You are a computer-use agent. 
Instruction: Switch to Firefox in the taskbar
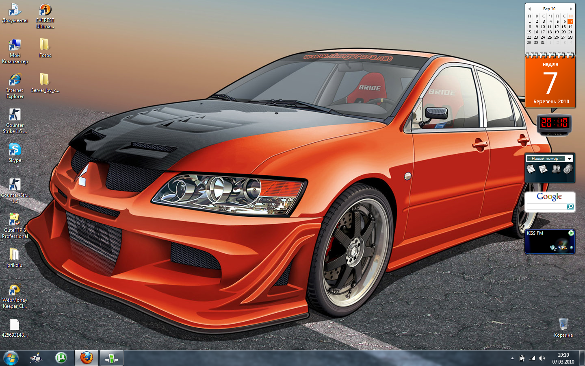click(86, 358)
